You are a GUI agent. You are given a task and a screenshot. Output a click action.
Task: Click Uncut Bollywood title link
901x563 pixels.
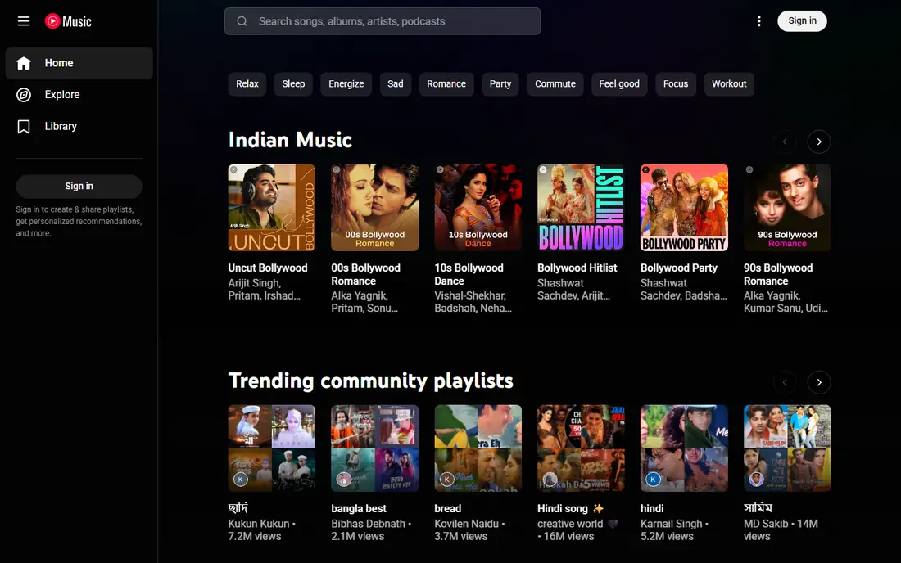click(268, 268)
